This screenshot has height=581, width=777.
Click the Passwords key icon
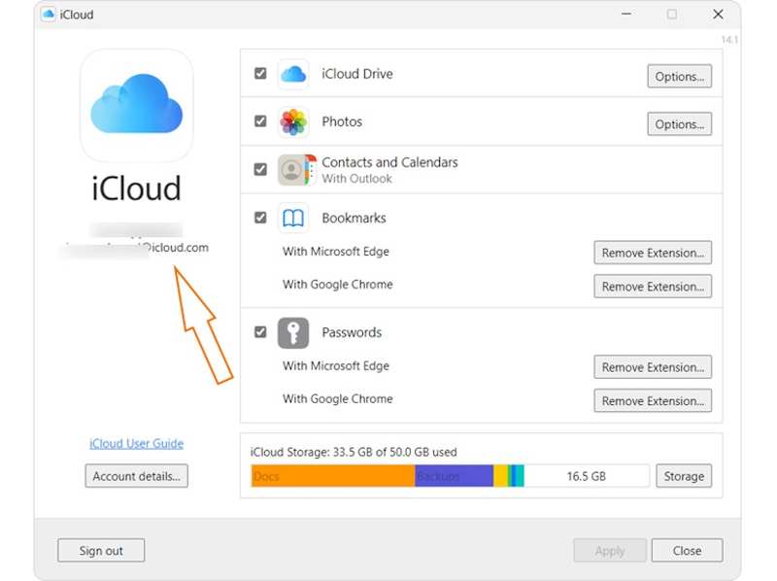click(x=293, y=332)
